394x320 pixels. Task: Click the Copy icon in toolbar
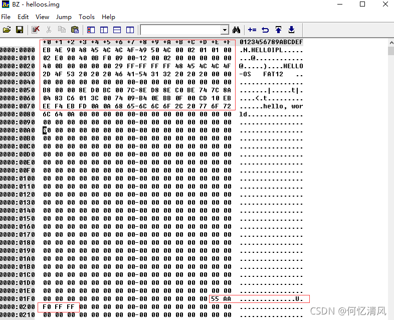(62, 30)
